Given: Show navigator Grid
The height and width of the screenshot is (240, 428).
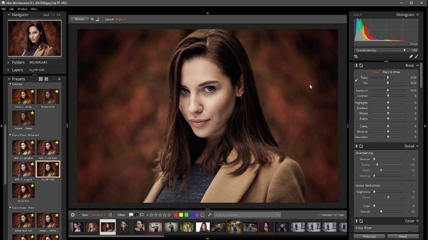Looking at the screenshot, I should tap(46, 15).
